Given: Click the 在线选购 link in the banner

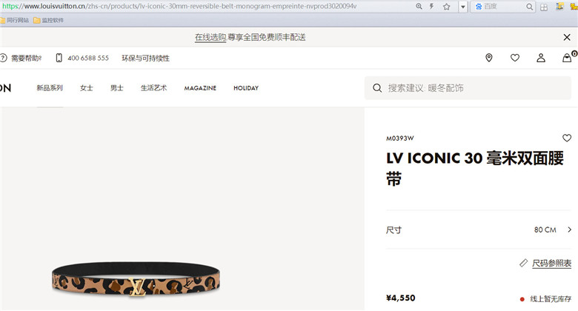Looking at the screenshot, I should [x=210, y=37].
